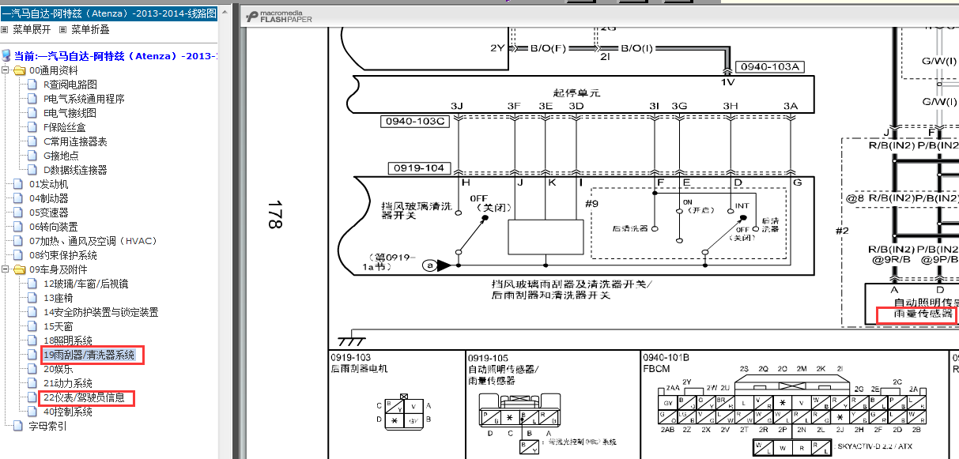Click connector label 0919-104
The image size is (959, 459).
coord(419,168)
